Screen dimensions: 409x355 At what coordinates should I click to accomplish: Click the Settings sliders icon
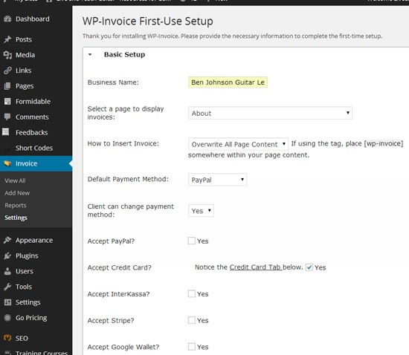click(x=7, y=302)
